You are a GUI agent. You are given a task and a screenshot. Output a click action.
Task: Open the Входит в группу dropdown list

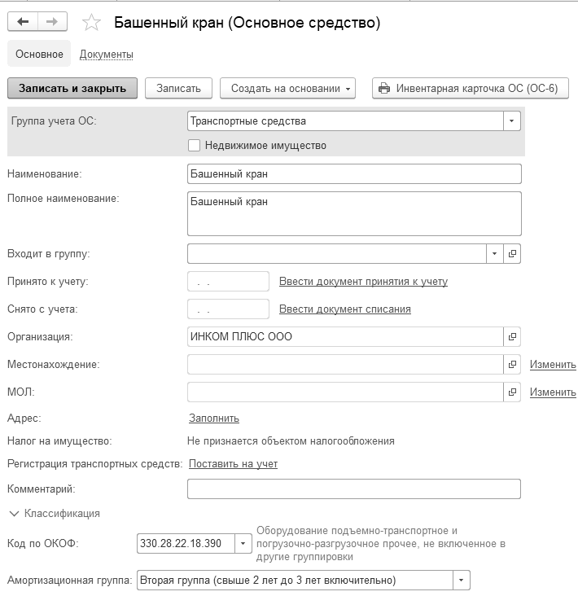495,254
